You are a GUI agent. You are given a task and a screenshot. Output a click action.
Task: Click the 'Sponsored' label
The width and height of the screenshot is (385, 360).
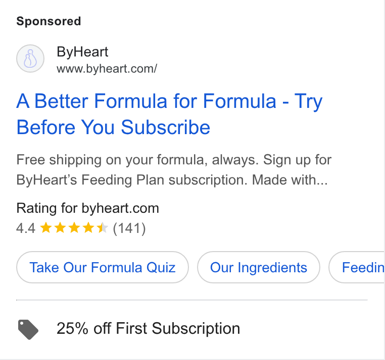(x=49, y=21)
